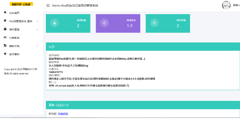Select 插件管理 in the sidebar
240x119 pixels.
[x=22, y=29]
